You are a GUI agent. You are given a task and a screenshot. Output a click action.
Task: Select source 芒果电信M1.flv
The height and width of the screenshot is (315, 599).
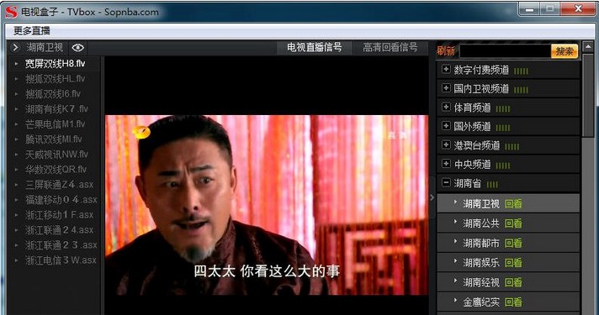click(x=55, y=124)
